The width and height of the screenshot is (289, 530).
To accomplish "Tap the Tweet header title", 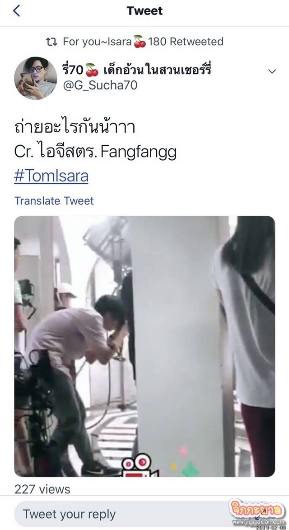I will point(144,11).
